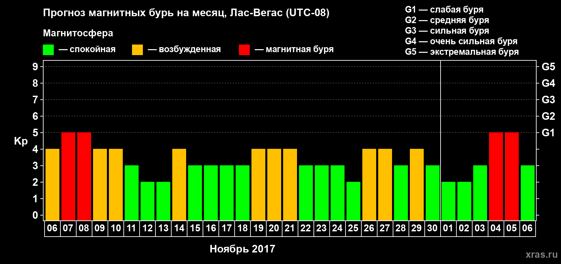Select the green bar above date 25
This screenshot has width=561, height=264.
coord(353,201)
